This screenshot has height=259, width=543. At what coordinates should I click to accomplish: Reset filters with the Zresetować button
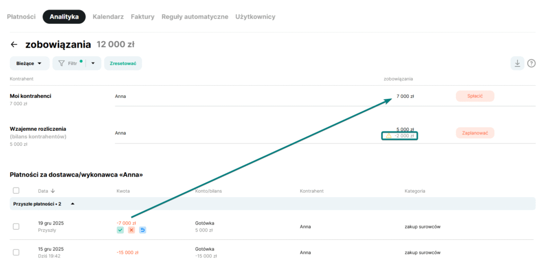coord(123,63)
